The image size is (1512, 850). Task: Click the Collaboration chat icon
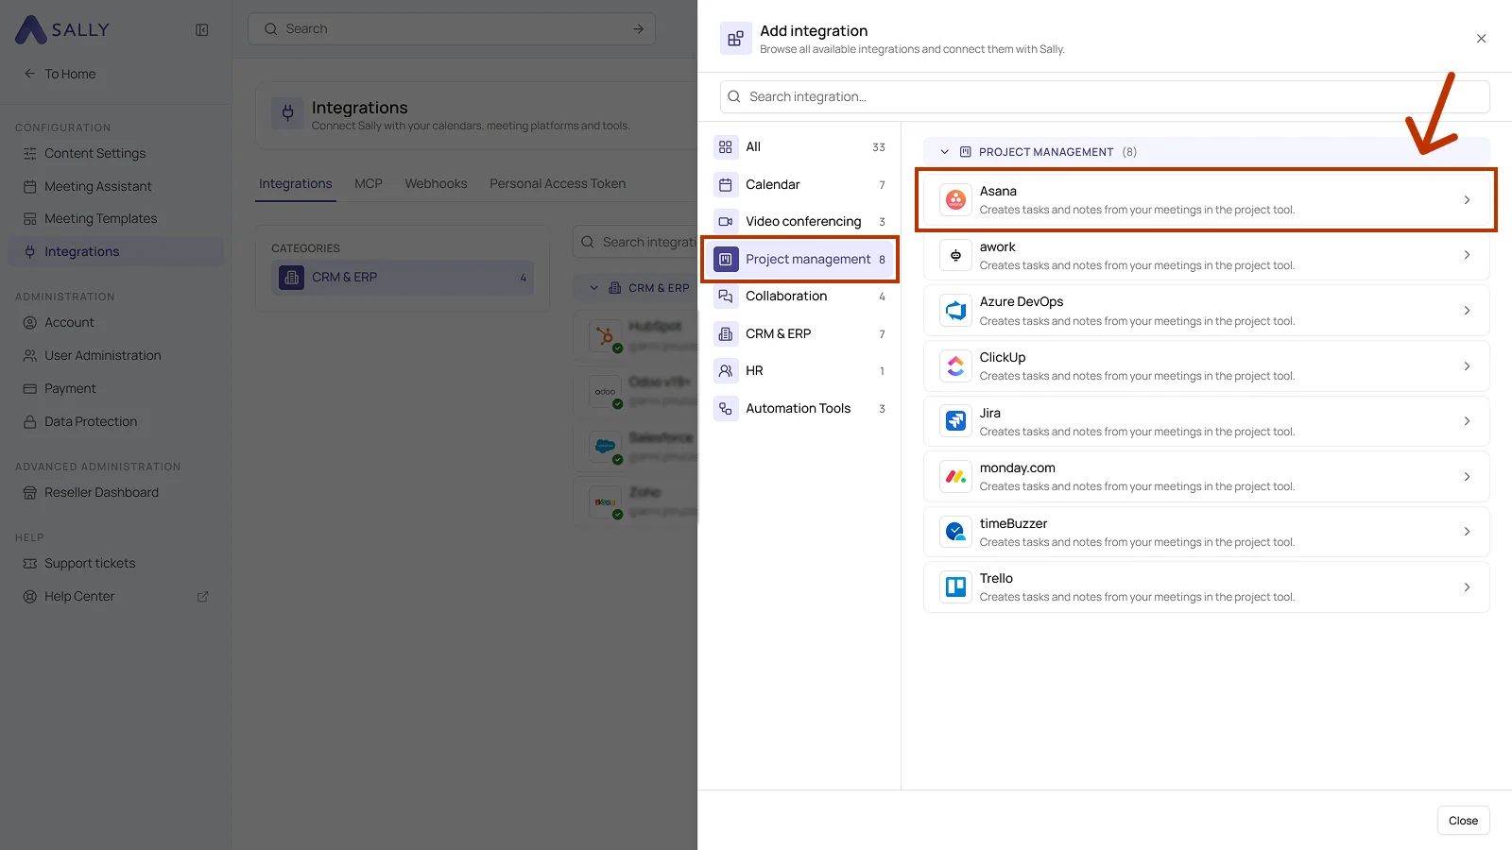click(726, 297)
